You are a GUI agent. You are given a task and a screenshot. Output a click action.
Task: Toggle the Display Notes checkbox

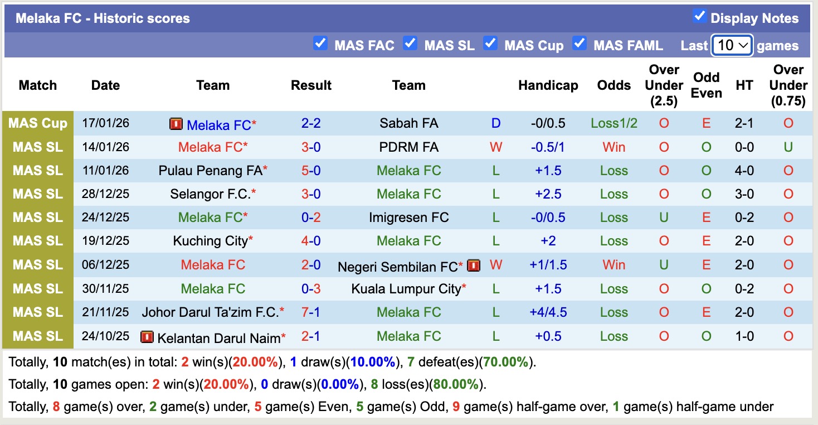(x=699, y=16)
